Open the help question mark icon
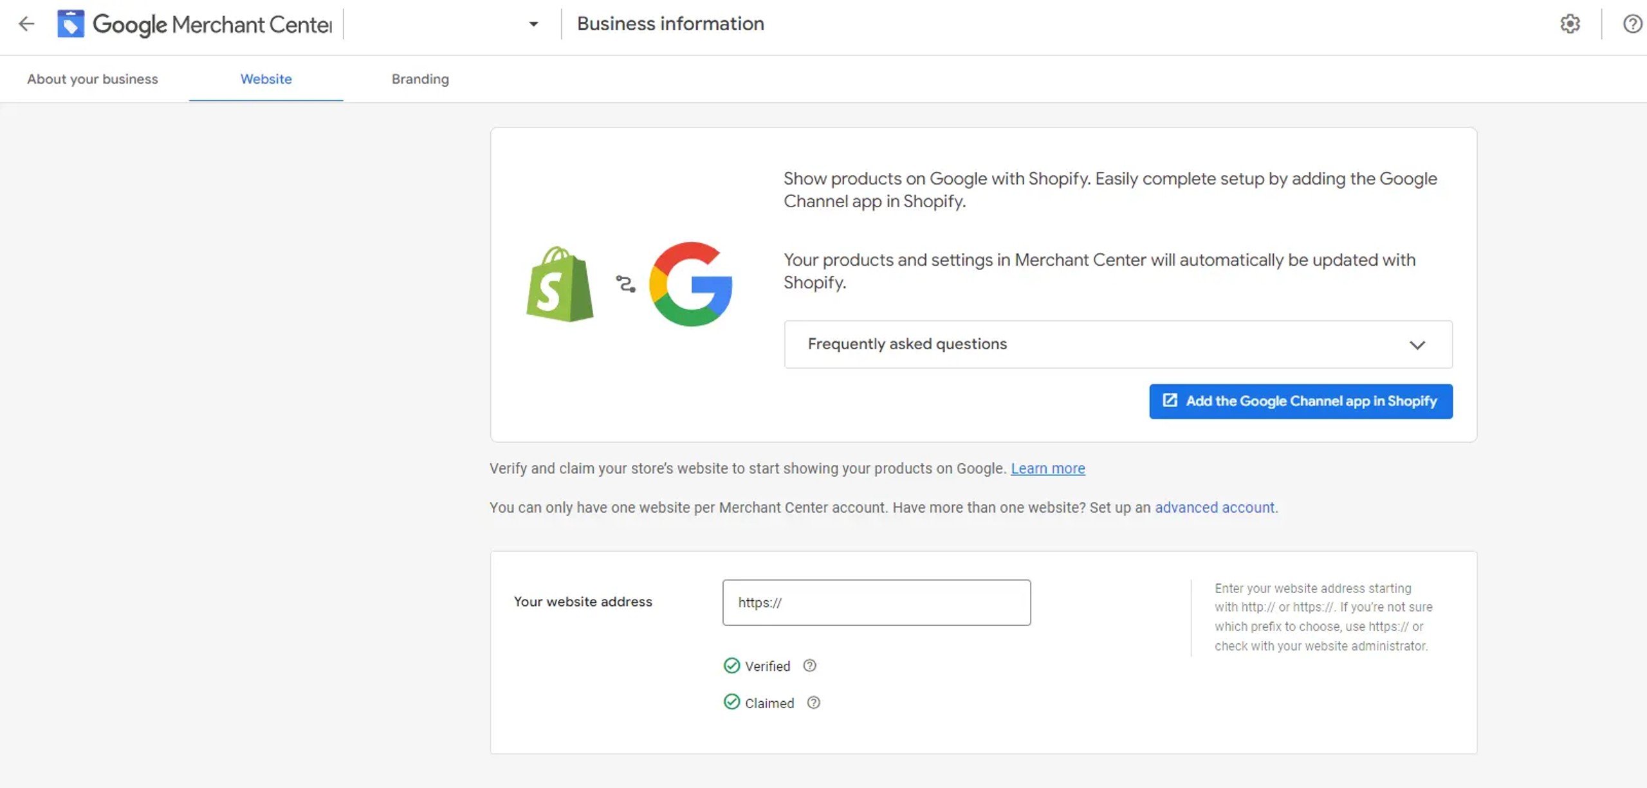The height and width of the screenshot is (788, 1647). point(1632,24)
